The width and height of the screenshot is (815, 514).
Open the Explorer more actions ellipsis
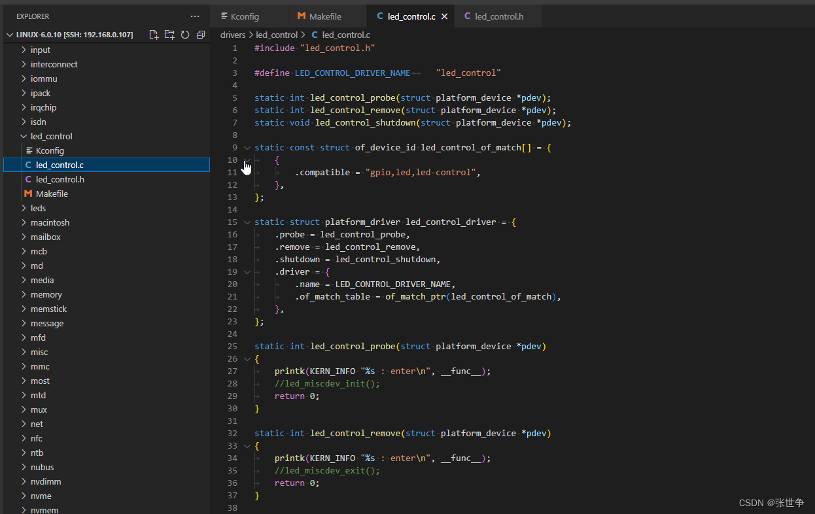tap(195, 16)
